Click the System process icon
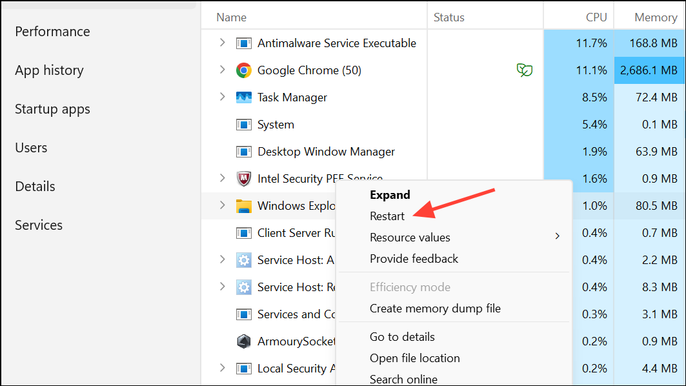Screen dimensions: 686x386 (244, 125)
